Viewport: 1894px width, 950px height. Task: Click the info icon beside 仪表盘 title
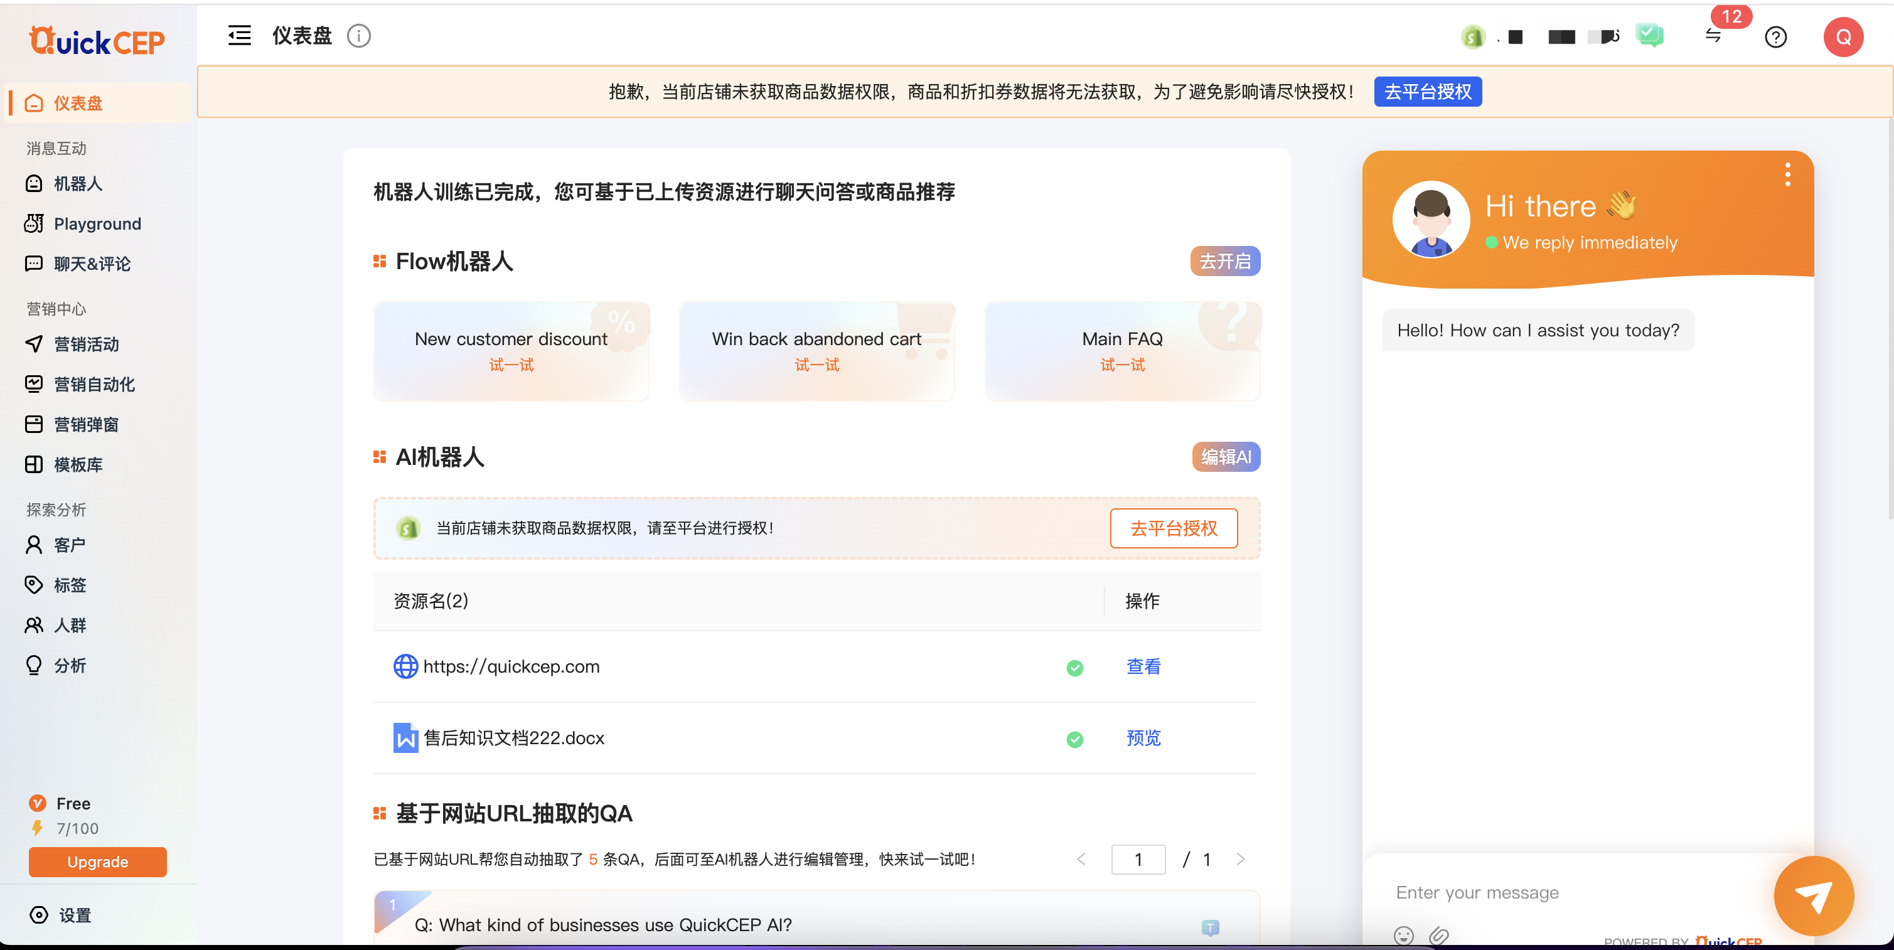(x=359, y=35)
